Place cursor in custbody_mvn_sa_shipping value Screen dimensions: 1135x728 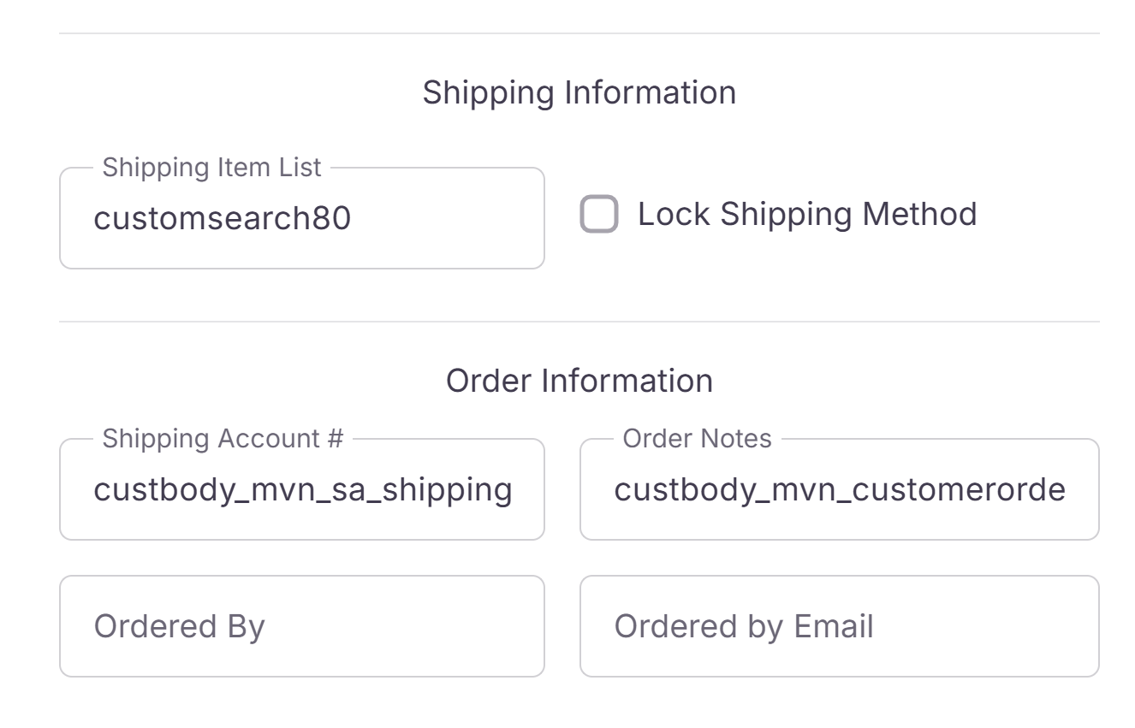pyautogui.click(x=302, y=490)
